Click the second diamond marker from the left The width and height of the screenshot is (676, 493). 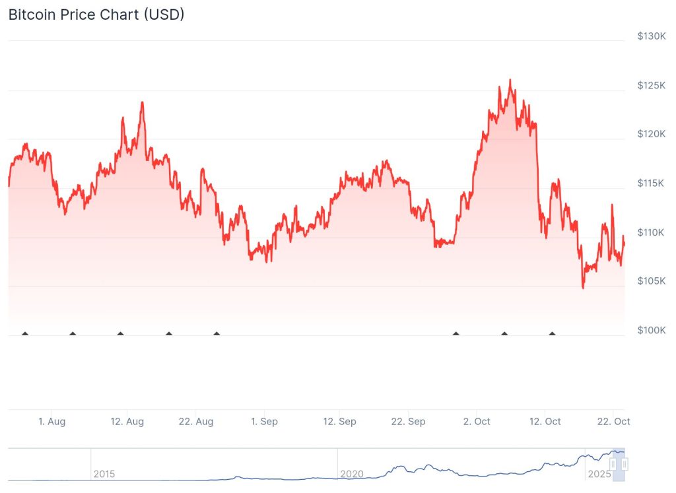coord(73,333)
